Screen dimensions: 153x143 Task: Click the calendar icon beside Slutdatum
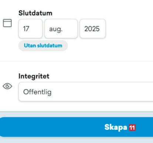click(x=7, y=23)
